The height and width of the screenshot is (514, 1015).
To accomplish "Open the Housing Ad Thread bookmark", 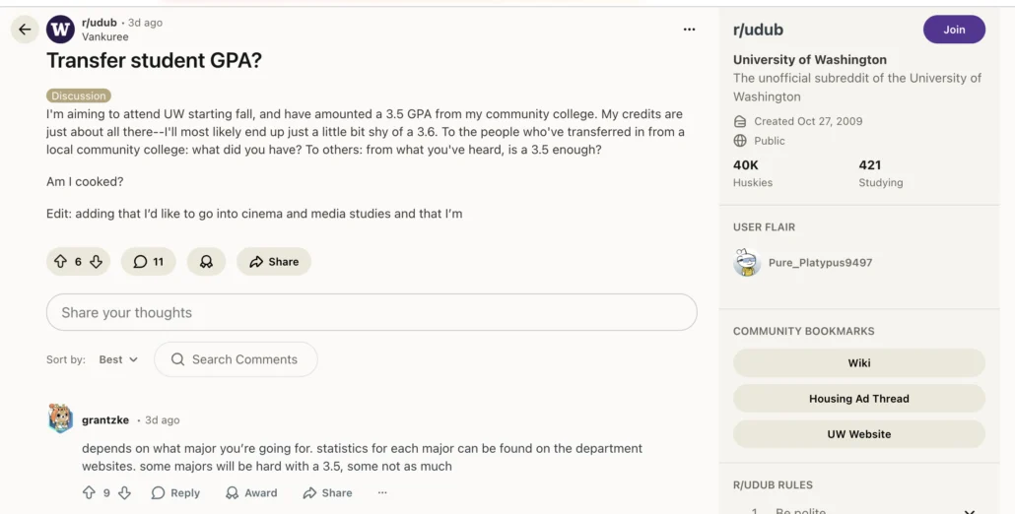I will tap(858, 399).
